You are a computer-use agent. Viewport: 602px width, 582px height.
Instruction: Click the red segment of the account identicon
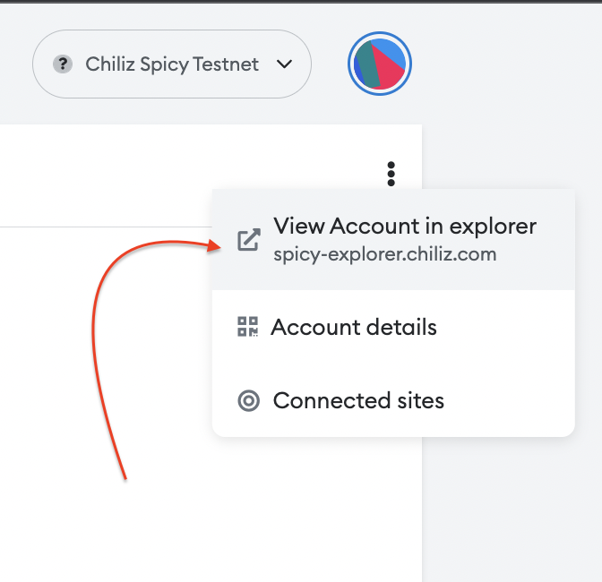392,72
